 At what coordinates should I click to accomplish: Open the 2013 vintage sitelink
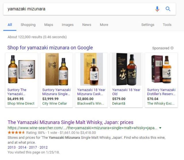tap(11, 147)
